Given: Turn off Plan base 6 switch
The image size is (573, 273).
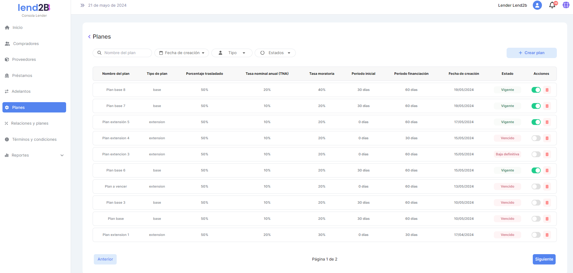Looking at the screenshot, I should [536, 171].
